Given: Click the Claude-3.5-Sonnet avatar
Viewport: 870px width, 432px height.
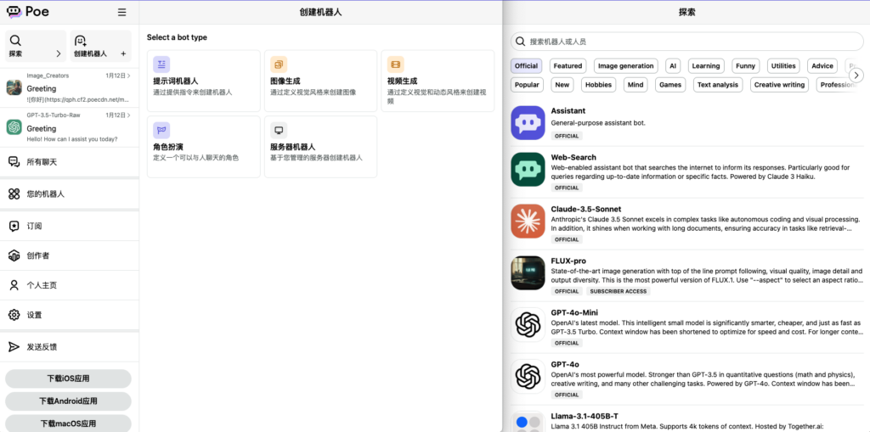Looking at the screenshot, I should coord(528,221).
